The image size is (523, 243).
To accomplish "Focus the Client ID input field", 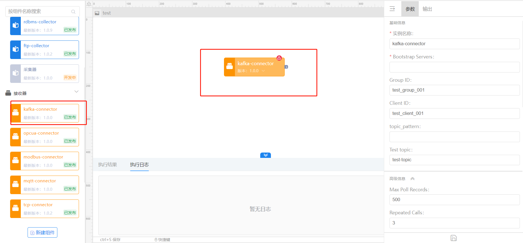I will pyautogui.click(x=454, y=113).
